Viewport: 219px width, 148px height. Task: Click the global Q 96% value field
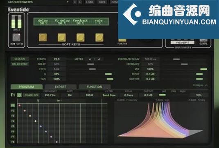56,74
